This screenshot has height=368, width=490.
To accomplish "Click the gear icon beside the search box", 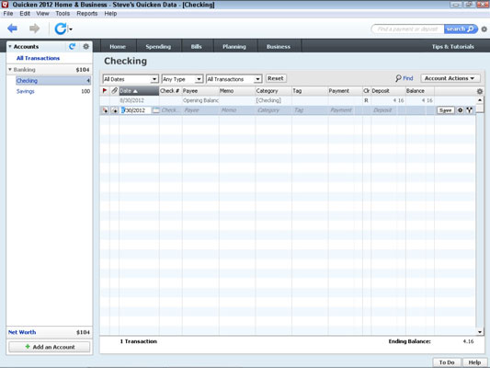I will [x=484, y=29].
